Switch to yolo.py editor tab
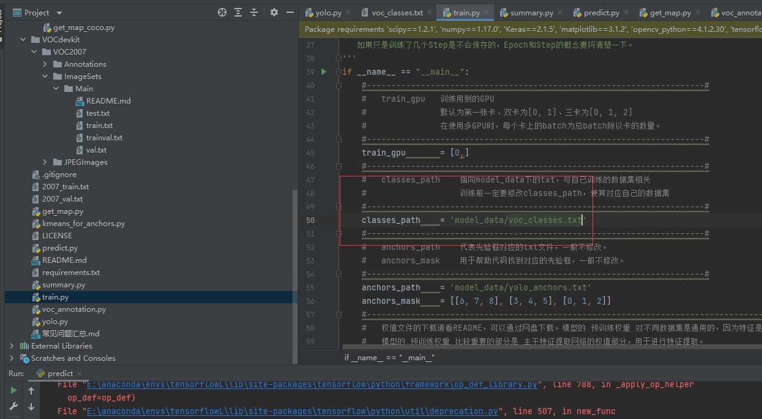The height and width of the screenshot is (419, 762). [x=327, y=12]
